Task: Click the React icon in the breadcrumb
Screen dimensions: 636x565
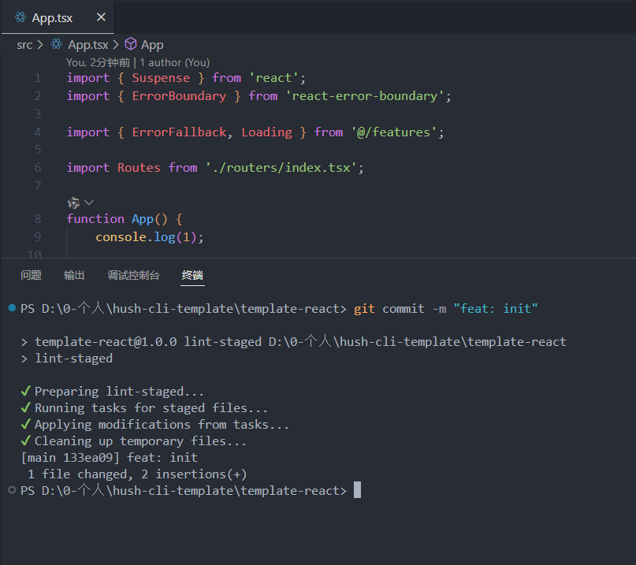Action: click(x=57, y=44)
